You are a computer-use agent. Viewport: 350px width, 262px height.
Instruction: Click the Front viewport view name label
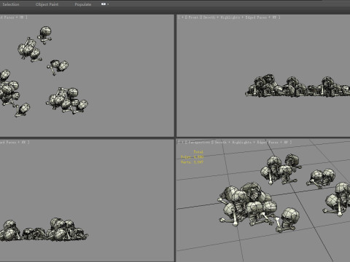193,17
